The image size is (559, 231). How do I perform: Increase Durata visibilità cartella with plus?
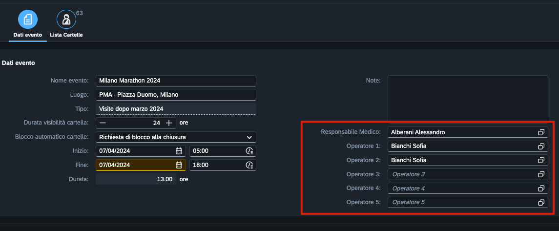pyautogui.click(x=169, y=123)
